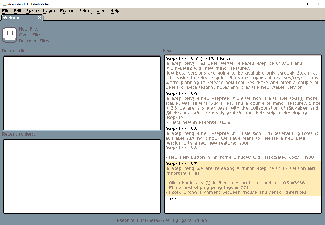Image resolution: width=325 pixels, height=225 pixels.
Task: Click the home icon in the Home tab
Action: point(5,18)
